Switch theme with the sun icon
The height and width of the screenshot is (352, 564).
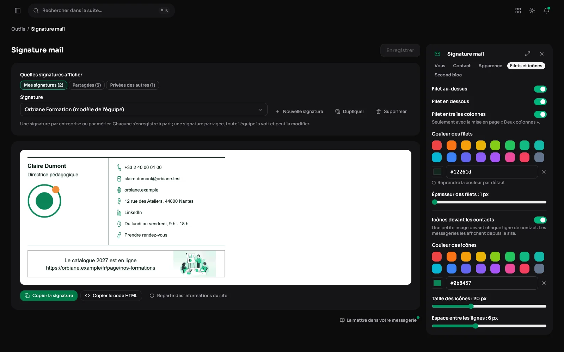click(532, 11)
